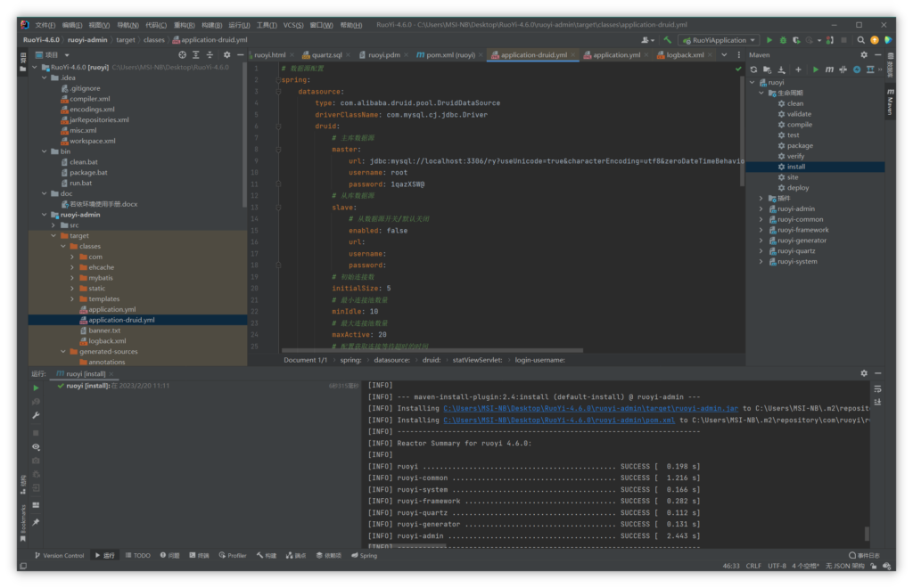Open the Profiler tool window
The width and height of the screenshot is (913, 588).
[233, 555]
